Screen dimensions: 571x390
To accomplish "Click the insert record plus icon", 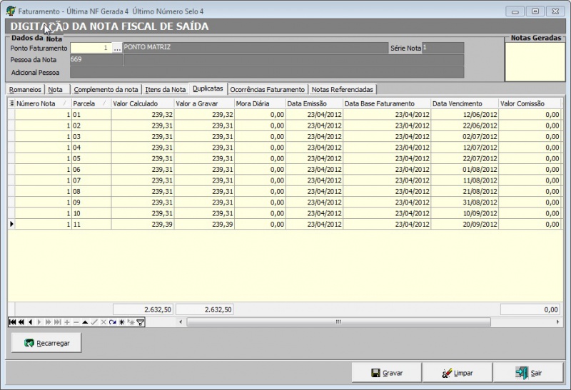I will (x=67, y=322).
